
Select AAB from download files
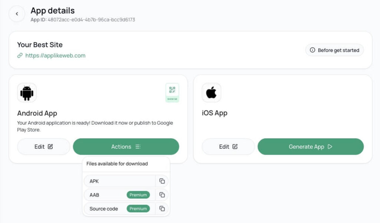coord(106,195)
